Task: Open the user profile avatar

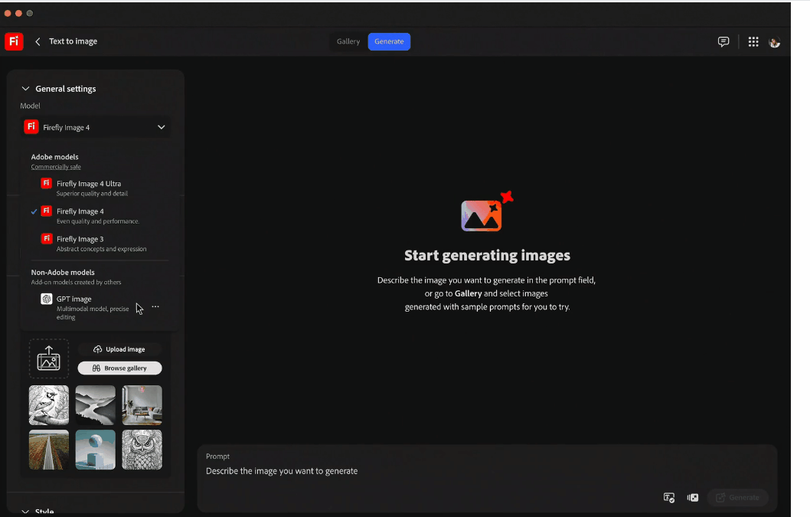Action: pyautogui.click(x=774, y=42)
